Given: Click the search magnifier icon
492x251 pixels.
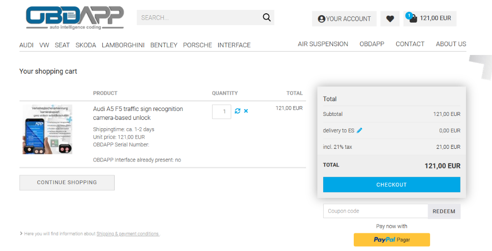Looking at the screenshot, I should coord(267,18).
